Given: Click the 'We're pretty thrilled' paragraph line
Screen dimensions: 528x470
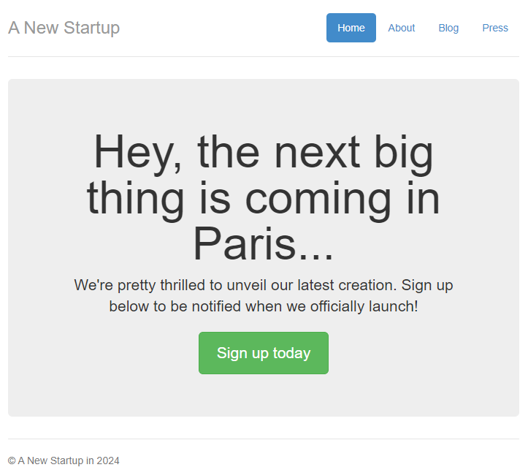Looking at the screenshot, I should tap(263, 285).
